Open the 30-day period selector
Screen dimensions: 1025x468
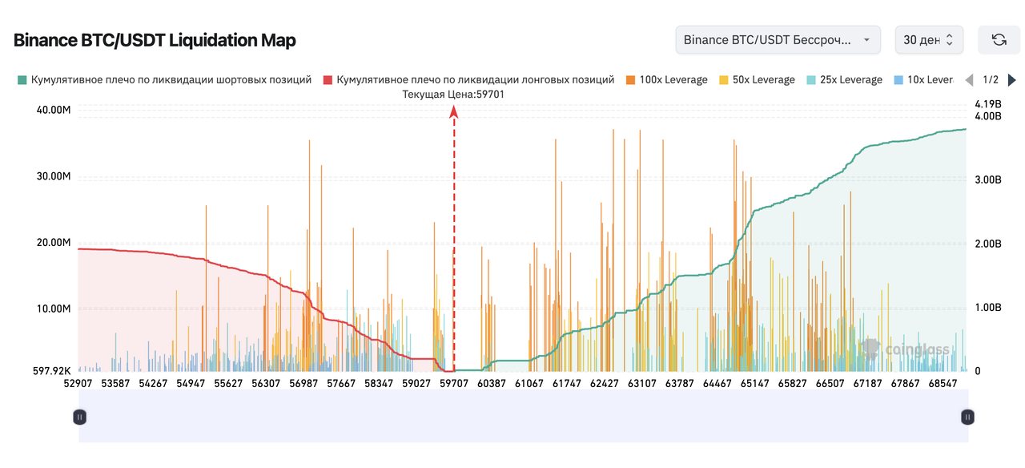pos(929,40)
